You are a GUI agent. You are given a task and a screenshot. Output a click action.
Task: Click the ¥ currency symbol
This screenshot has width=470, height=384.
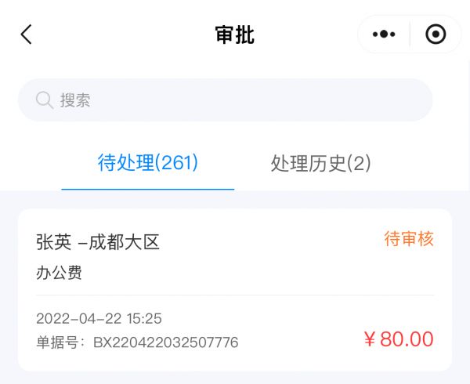click(x=370, y=339)
